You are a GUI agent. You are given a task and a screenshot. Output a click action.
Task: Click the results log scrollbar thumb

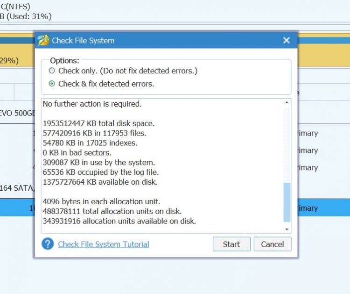tap(287, 202)
